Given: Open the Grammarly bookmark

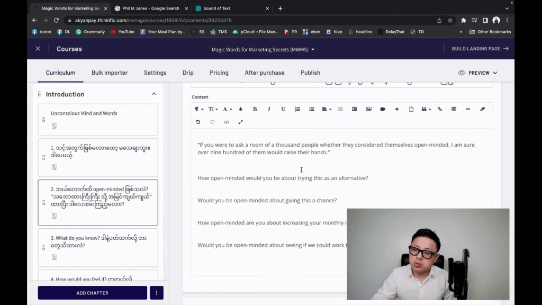Looking at the screenshot, I should coord(90,32).
